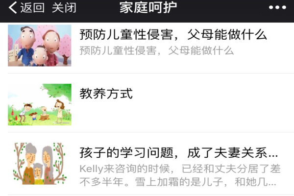Tap the 返回 label in header

[x=32, y=8]
